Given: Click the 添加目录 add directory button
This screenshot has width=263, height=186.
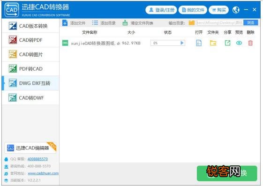Looking at the screenshot, I should (104, 23).
